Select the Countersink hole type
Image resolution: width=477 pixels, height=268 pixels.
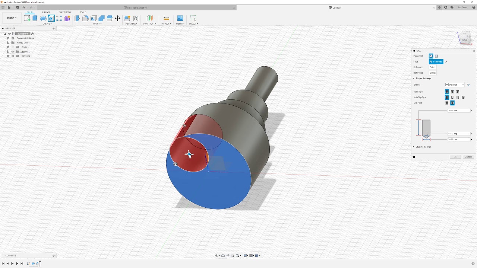[458, 92]
